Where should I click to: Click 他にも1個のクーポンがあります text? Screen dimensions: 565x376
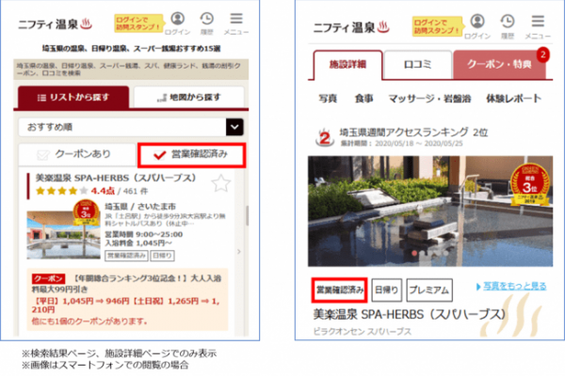(89, 321)
